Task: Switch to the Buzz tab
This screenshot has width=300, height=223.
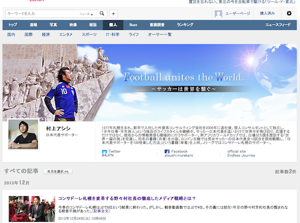Action: click(x=133, y=25)
